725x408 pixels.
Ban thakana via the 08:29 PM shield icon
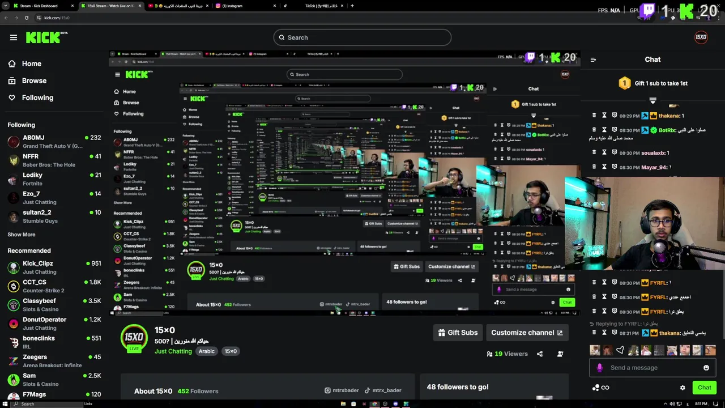(x=615, y=116)
